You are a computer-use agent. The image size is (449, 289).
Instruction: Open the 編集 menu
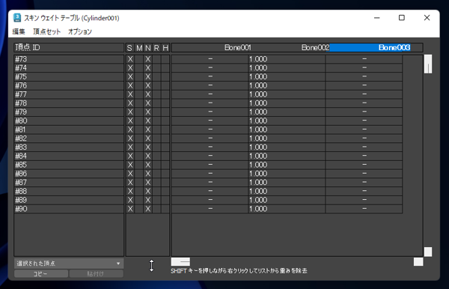click(x=19, y=31)
